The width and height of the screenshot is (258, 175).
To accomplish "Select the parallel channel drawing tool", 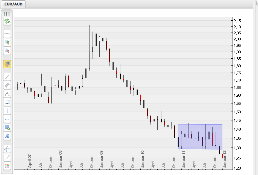I will point(7,85).
